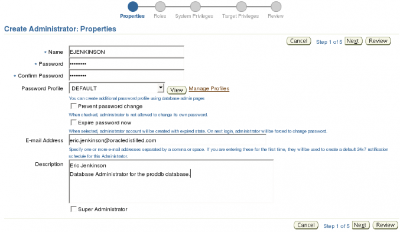Click the bottom Cancel button

(306, 225)
